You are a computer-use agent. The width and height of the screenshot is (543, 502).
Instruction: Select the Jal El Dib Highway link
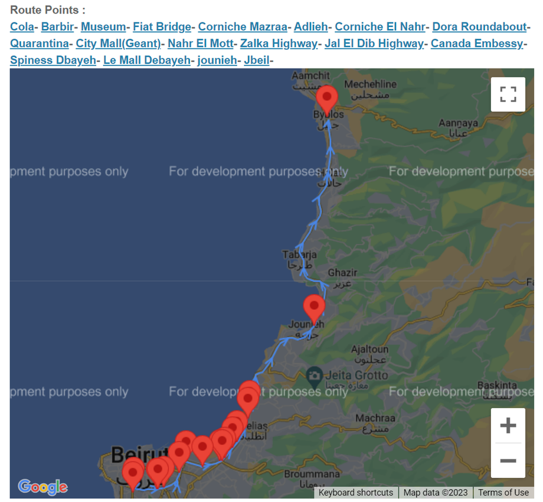point(374,43)
